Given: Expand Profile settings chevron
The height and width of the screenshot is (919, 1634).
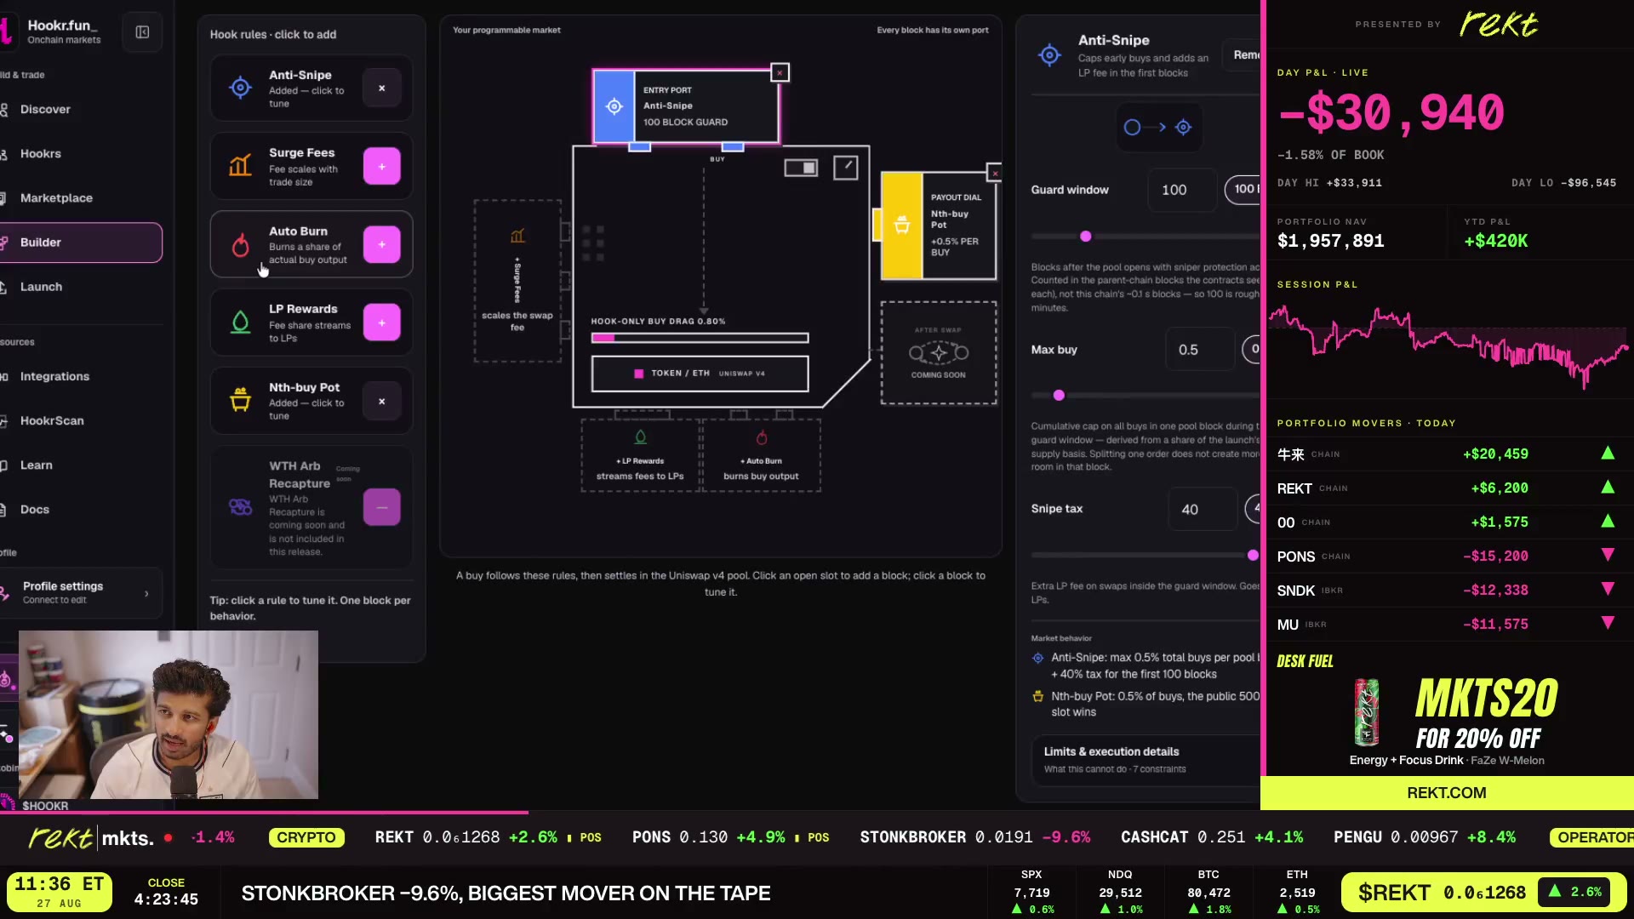Looking at the screenshot, I should (146, 594).
